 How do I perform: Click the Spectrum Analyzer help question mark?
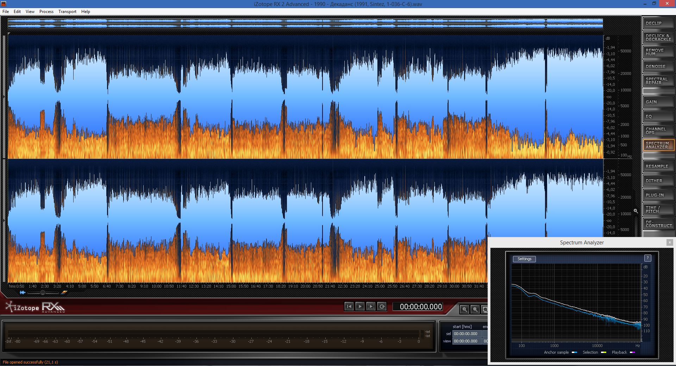(647, 258)
